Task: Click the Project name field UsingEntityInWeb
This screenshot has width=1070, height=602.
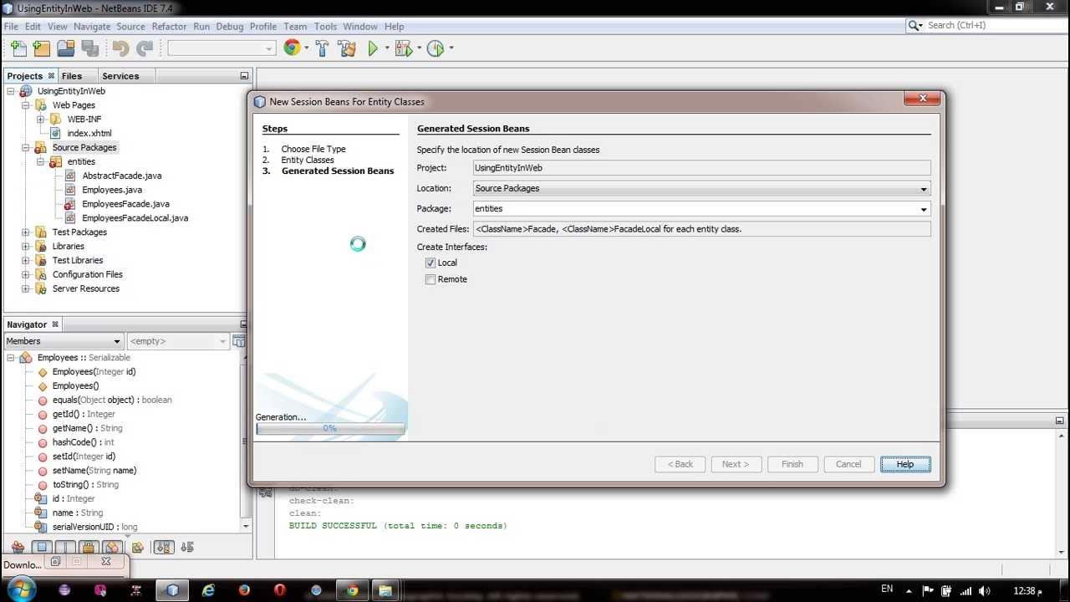Action: [701, 168]
